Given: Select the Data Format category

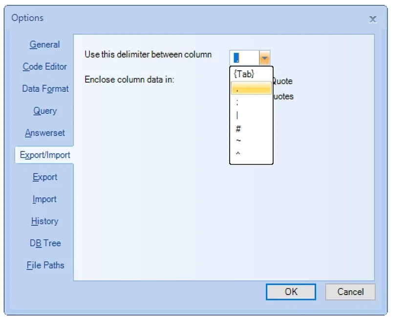Looking at the screenshot, I should coord(44,88).
